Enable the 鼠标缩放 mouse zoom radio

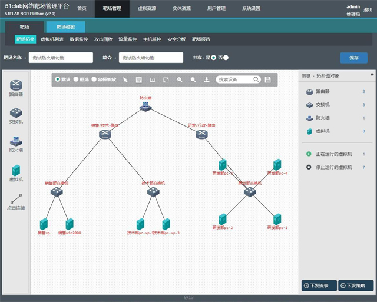click(x=94, y=79)
